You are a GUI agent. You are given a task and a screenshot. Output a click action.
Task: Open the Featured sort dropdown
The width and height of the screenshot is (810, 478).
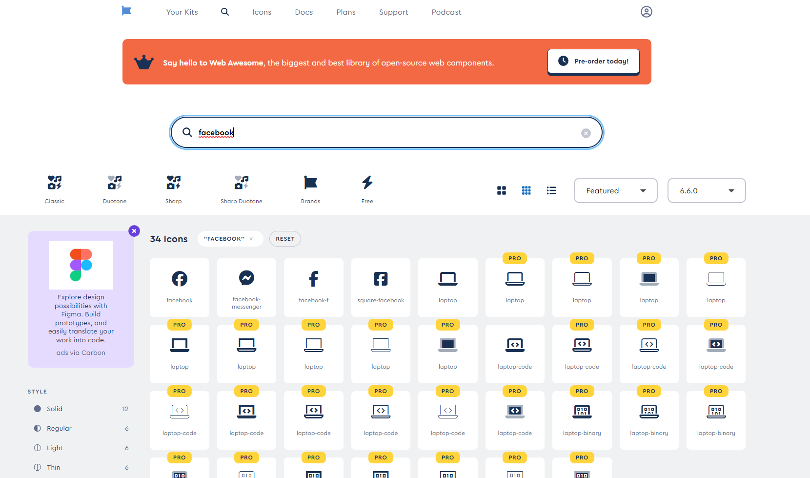pos(616,190)
